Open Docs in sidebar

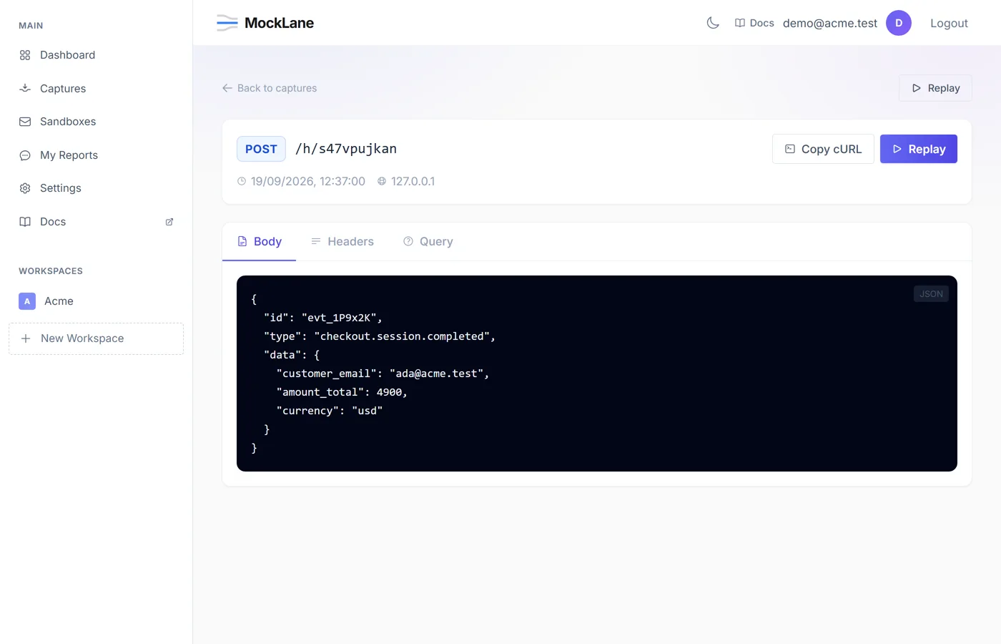pyautogui.click(x=96, y=222)
